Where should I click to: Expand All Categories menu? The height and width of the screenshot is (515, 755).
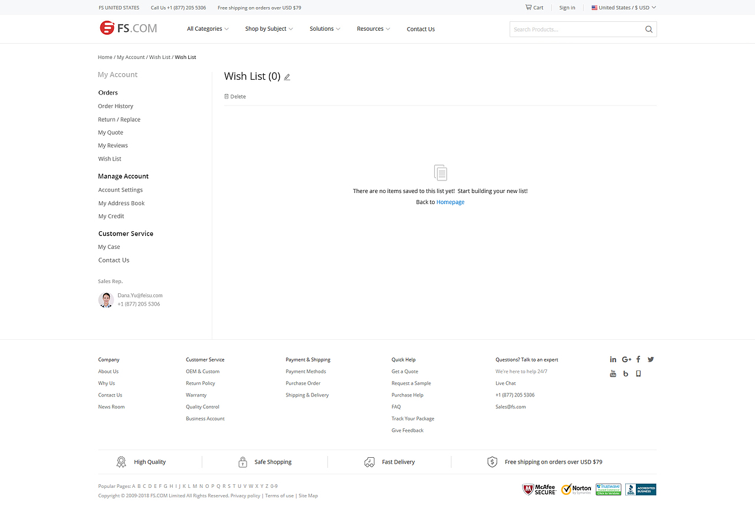[208, 29]
